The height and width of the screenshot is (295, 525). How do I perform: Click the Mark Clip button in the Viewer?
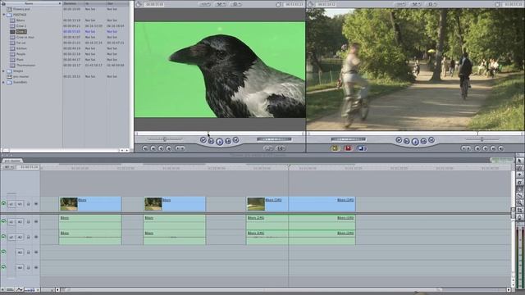point(153,148)
